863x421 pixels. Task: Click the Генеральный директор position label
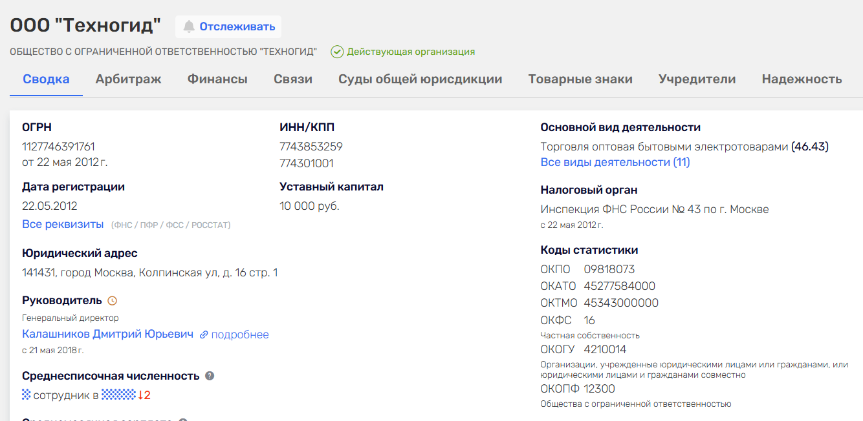coord(71,318)
